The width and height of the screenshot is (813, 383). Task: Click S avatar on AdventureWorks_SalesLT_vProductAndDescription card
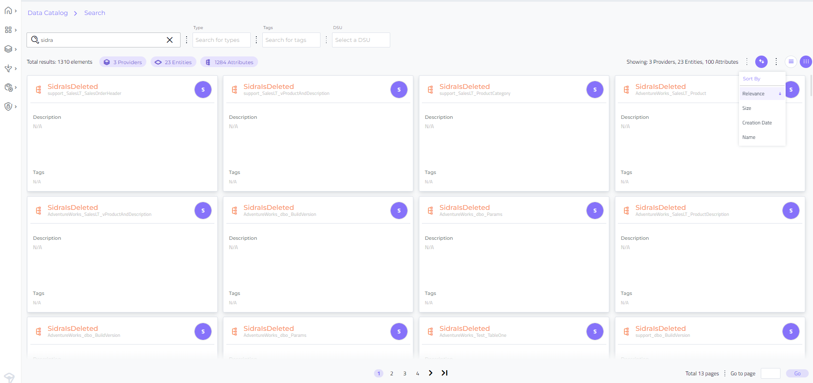tap(203, 210)
